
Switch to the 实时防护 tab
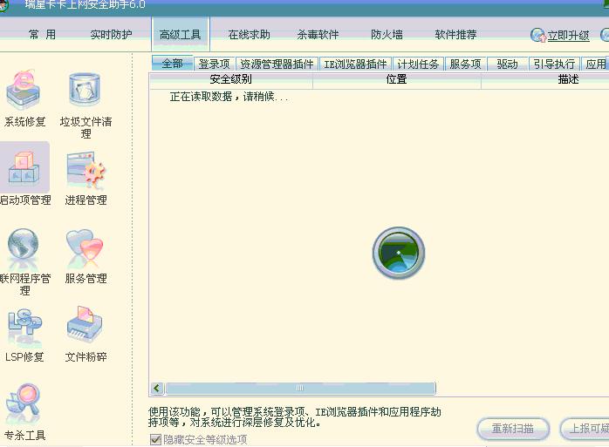click(111, 35)
